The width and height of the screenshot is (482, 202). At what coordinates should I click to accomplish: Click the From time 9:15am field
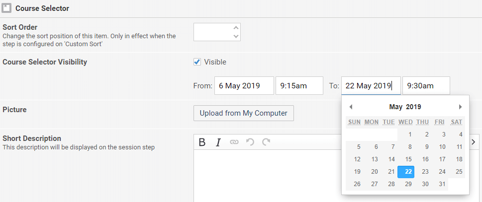click(x=299, y=85)
